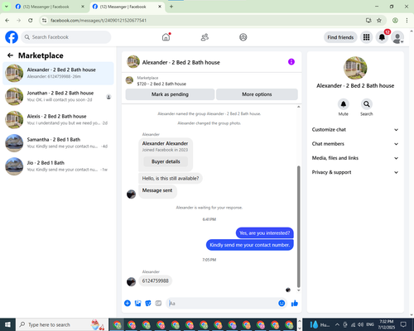Open Samantha - 2 Bed 1 Bath conversation
Image resolution: width=414 pixels, height=331 pixels.
(58, 143)
